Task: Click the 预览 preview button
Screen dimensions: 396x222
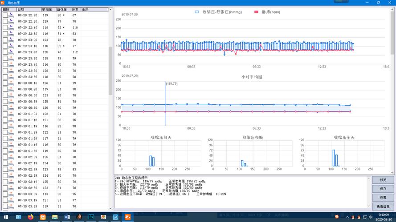Action: pyautogui.click(x=383, y=180)
